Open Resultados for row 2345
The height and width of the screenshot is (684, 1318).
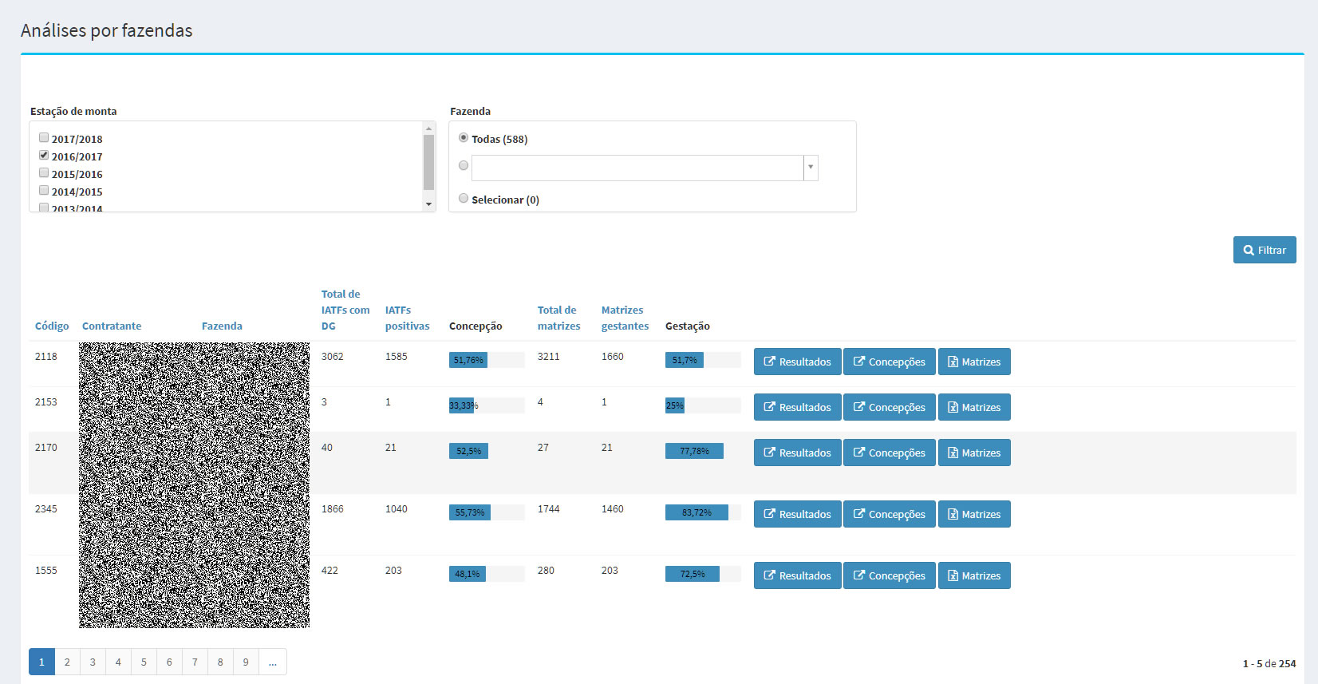tap(798, 514)
